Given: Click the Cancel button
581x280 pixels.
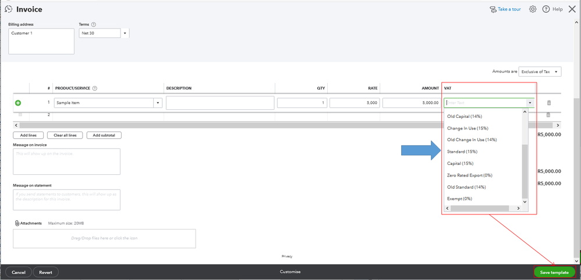Looking at the screenshot, I should (x=19, y=272).
